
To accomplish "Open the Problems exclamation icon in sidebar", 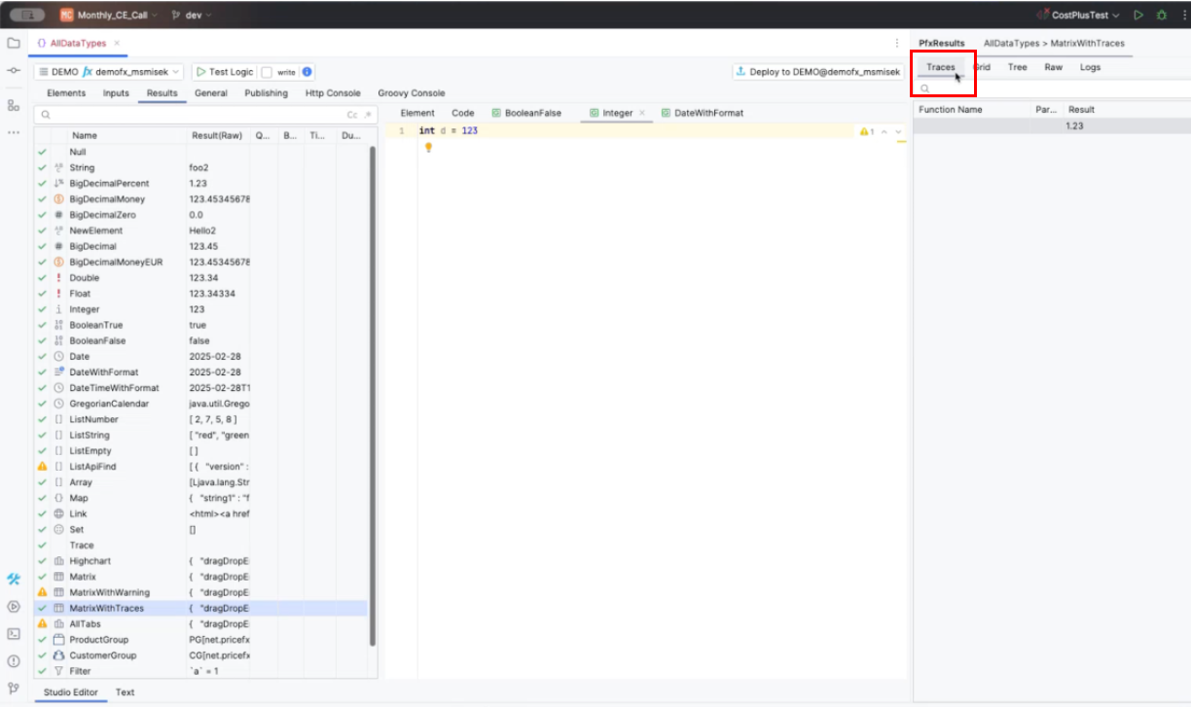I will (14, 661).
